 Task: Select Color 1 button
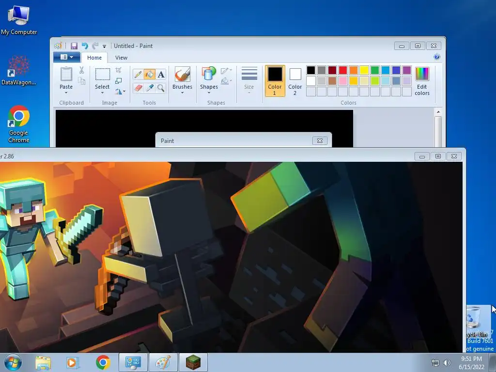pyautogui.click(x=275, y=81)
